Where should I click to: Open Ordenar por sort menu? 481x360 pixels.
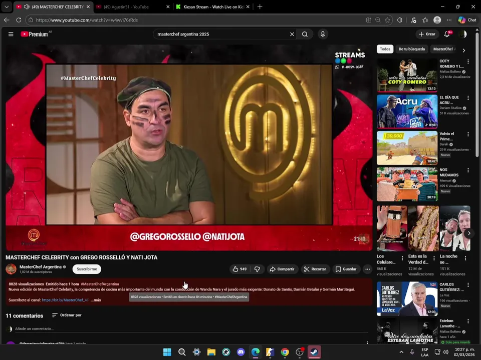pos(67,315)
